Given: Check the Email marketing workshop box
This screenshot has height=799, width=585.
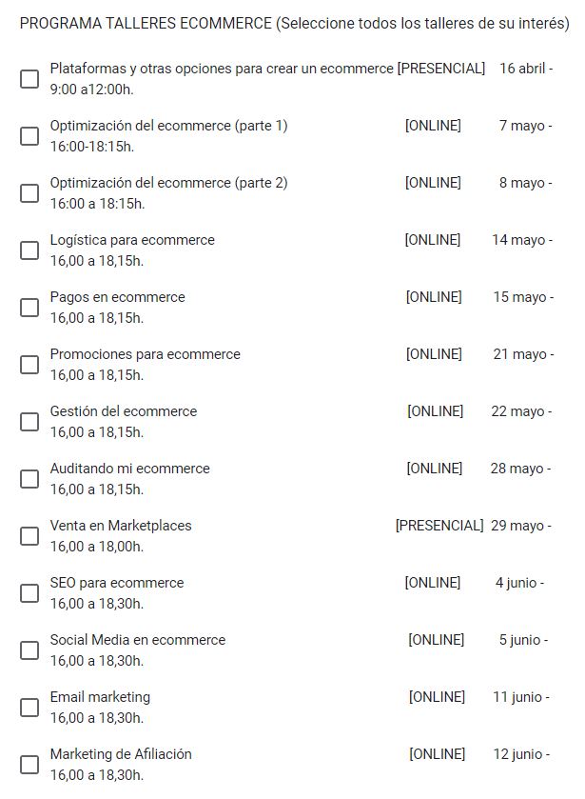Looking at the screenshot, I should [x=29, y=707].
